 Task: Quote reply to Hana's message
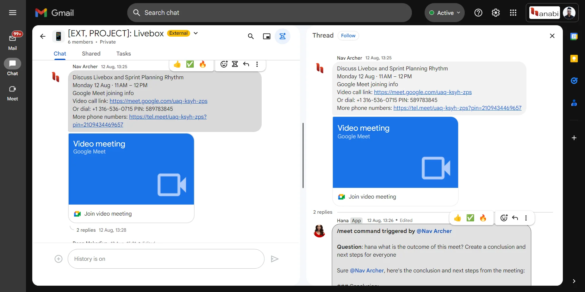point(515,218)
